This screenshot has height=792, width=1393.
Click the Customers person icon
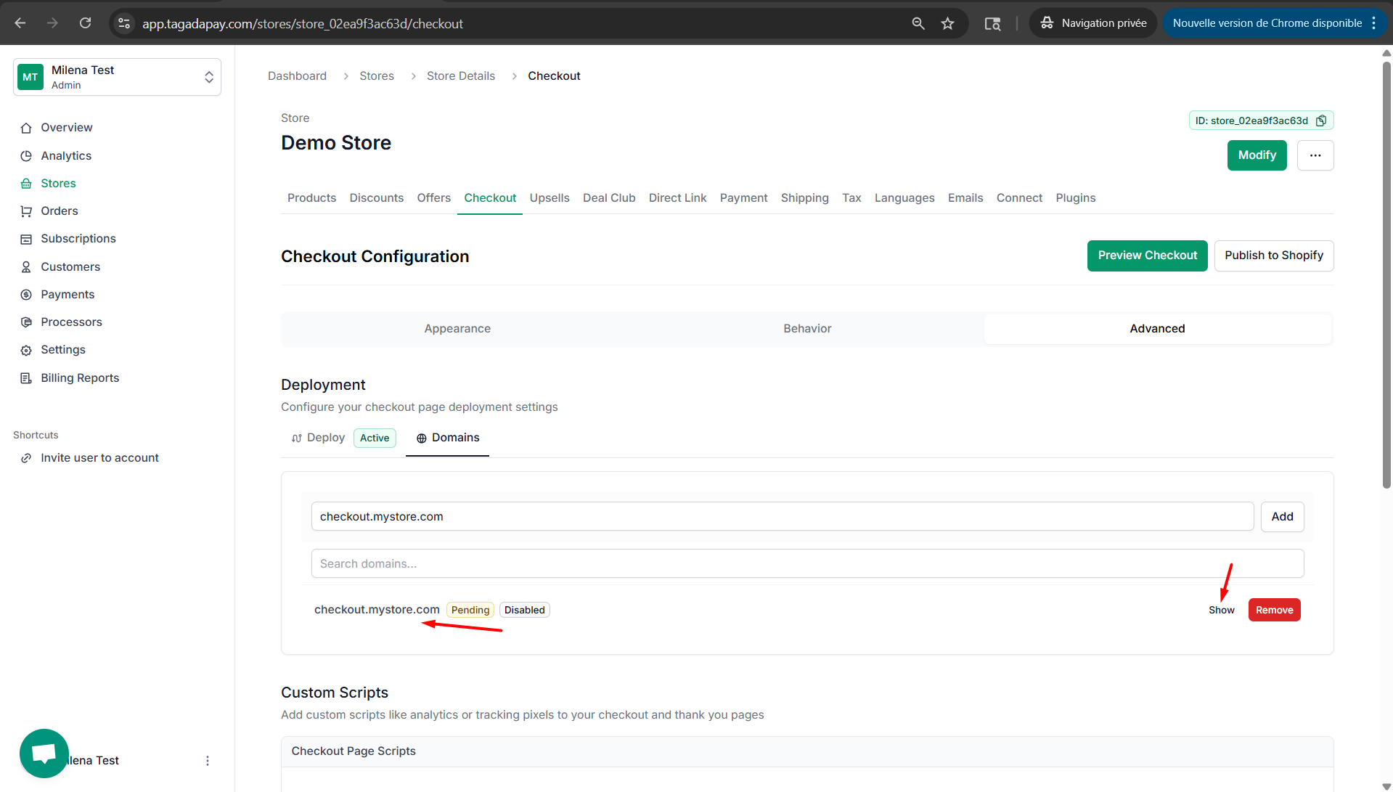pyautogui.click(x=26, y=267)
